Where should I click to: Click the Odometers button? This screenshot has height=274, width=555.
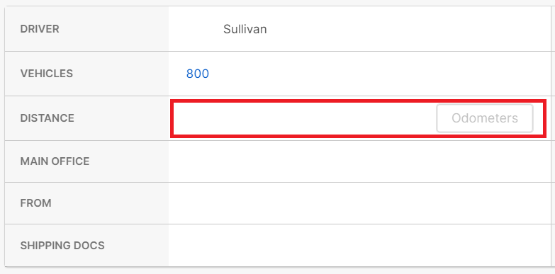click(485, 118)
